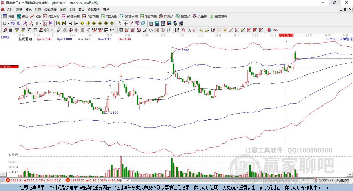The width and height of the screenshot is (353, 191).
Task: Open the 江恩 menu
Action: [38, 9]
